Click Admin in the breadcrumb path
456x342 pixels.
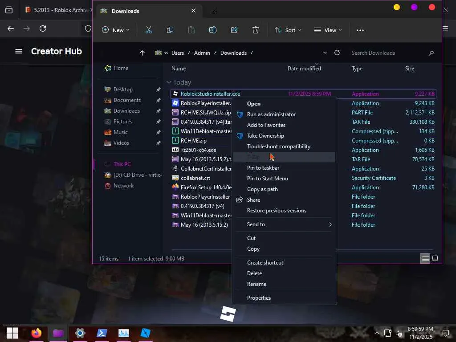pyautogui.click(x=202, y=53)
